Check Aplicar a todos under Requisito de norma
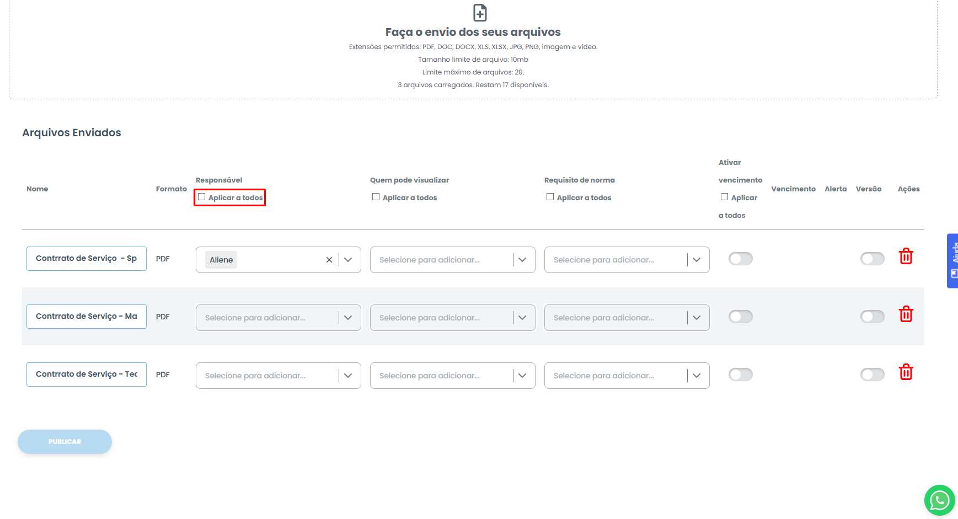This screenshot has height=519, width=958. coord(550,197)
